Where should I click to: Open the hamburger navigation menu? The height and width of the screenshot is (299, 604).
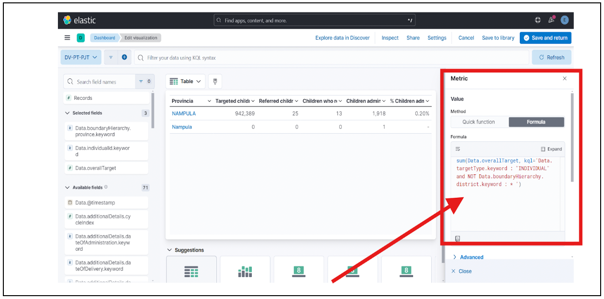[67, 38]
